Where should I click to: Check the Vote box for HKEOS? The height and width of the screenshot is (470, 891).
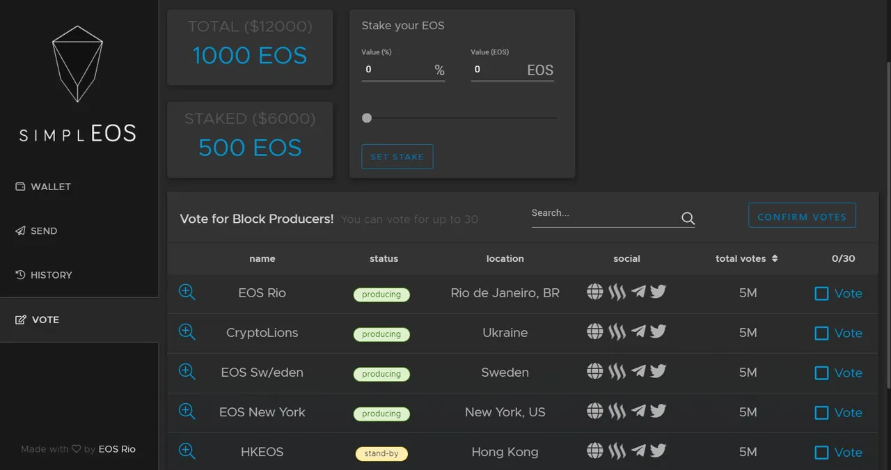tap(821, 453)
